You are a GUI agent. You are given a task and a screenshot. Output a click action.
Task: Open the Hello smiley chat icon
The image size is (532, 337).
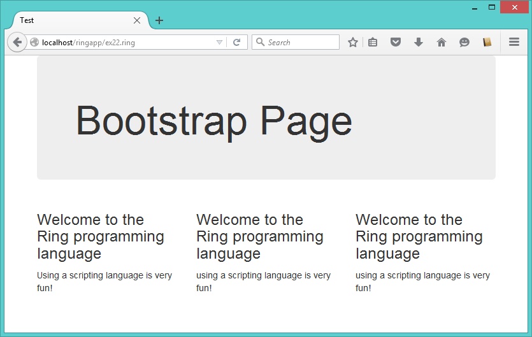click(464, 42)
